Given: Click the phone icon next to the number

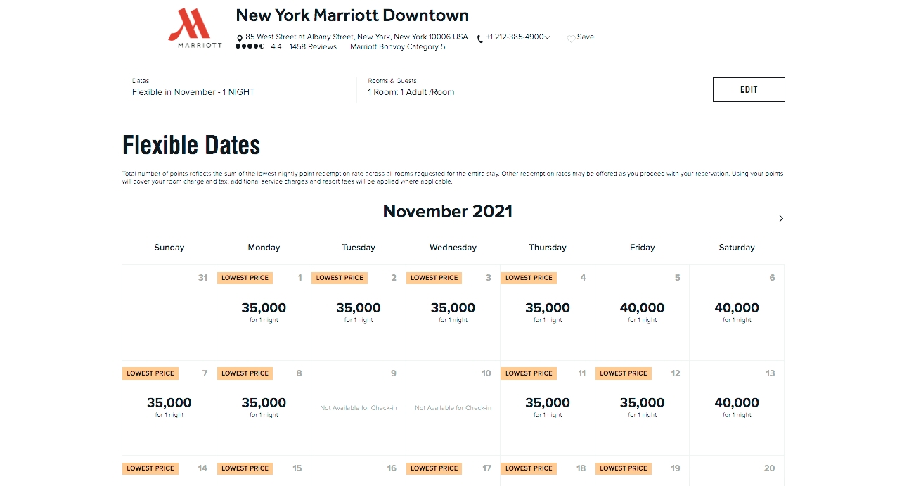Looking at the screenshot, I should click(479, 38).
